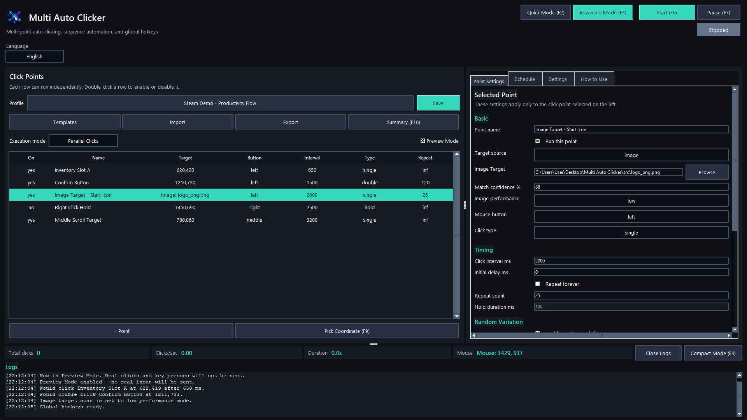Click the table scrollbar up arrow
The height and width of the screenshot is (420, 747).
click(457, 154)
